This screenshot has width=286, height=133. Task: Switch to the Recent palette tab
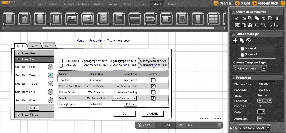pyautogui.click(x=172, y=4)
